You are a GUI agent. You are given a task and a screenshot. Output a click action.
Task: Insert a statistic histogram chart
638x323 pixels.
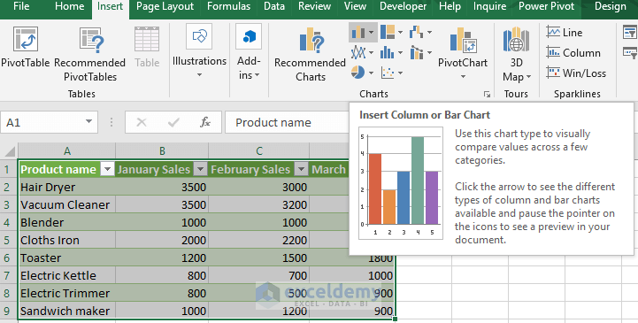click(388, 52)
